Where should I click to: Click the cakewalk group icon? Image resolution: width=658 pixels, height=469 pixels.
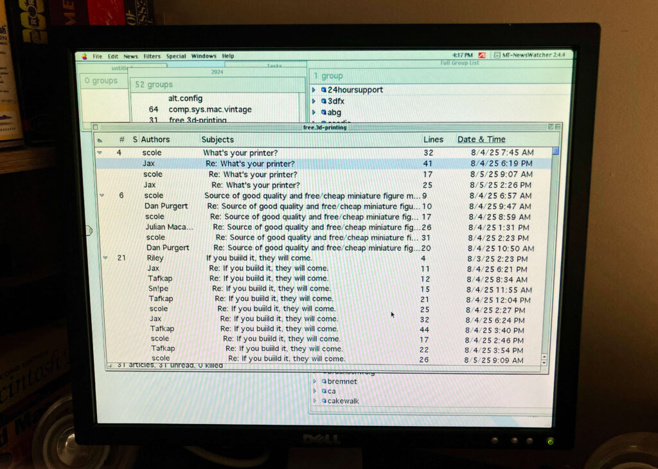(324, 401)
